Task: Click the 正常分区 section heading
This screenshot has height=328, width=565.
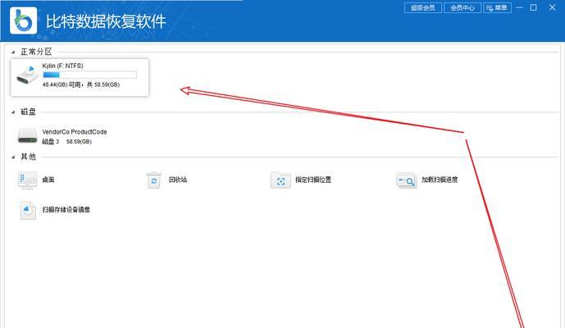Action: (36, 52)
